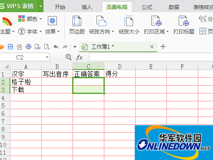This screenshot has width=213, height=160.
Task: Open the 主题 themes gallery icon
Action: click(x=7, y=21)
